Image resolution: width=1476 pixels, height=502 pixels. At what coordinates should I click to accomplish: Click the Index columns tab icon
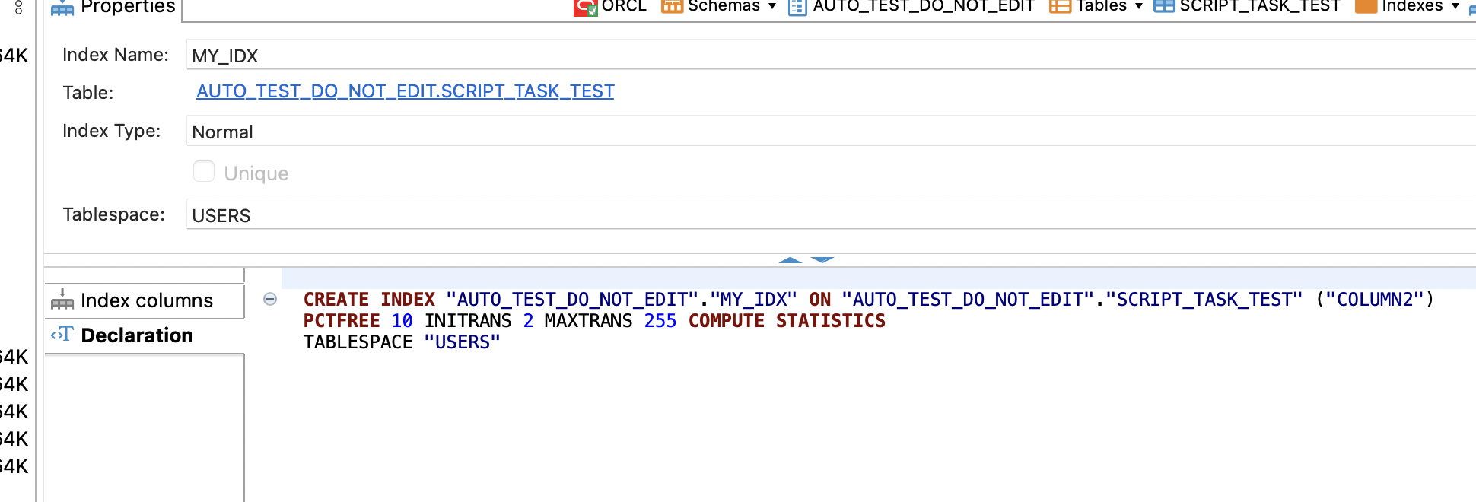pyautogui.click(x=62, y=299)
